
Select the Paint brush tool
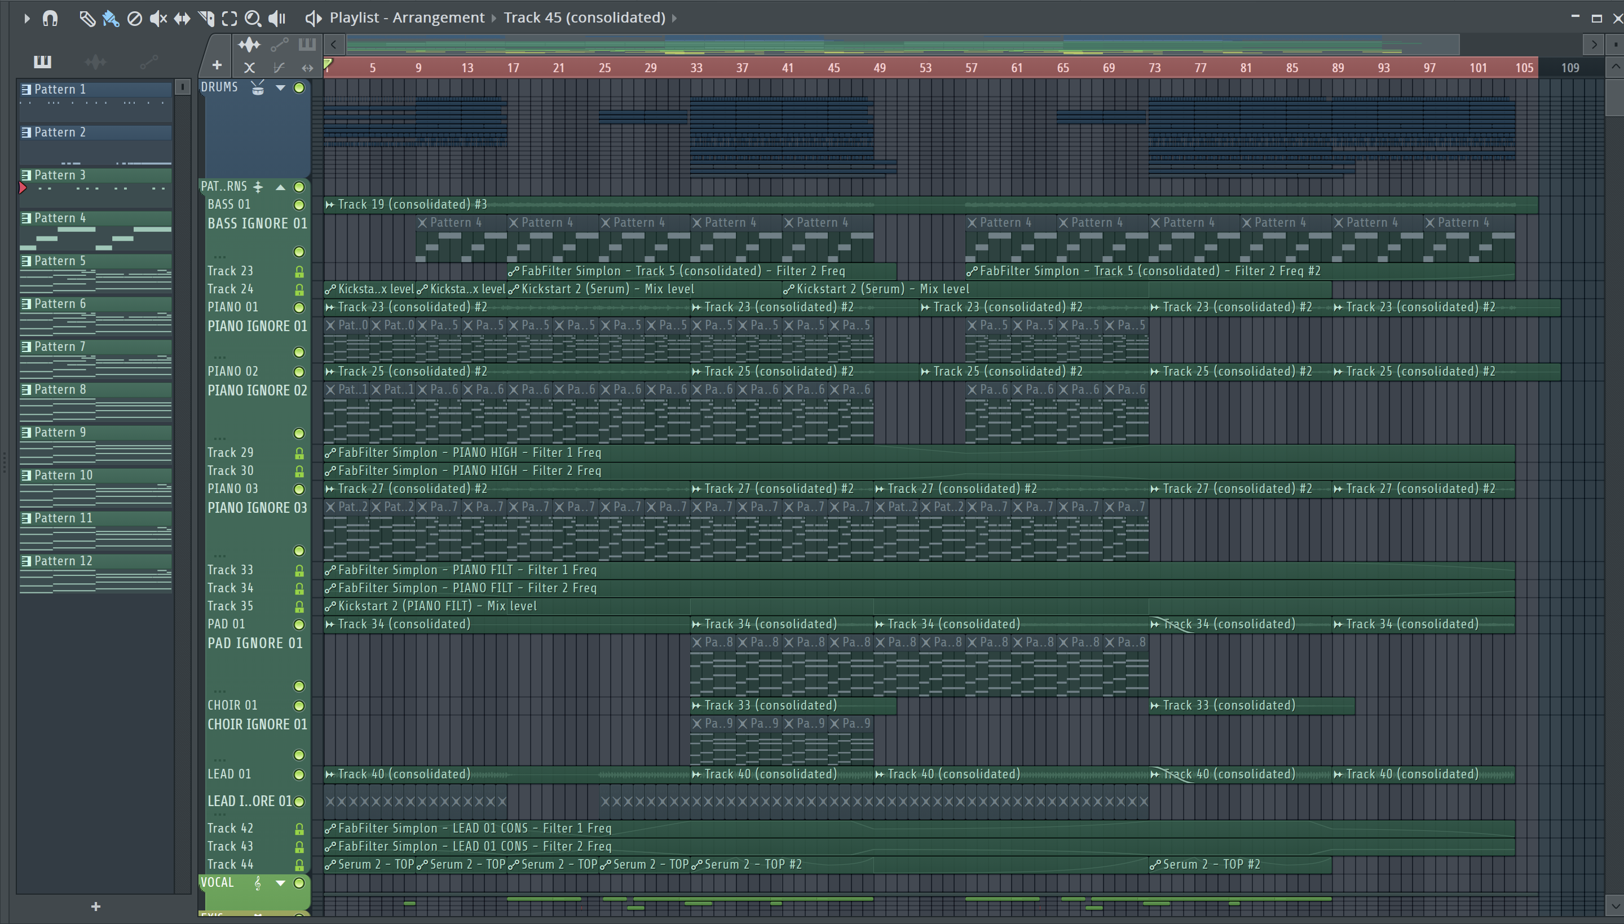tap(111, 19)
